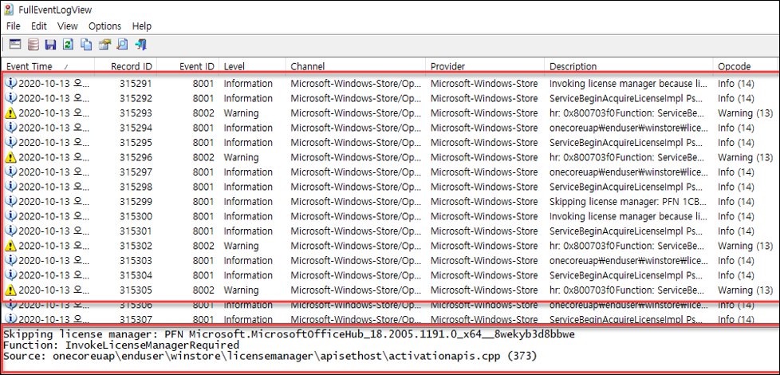780x375 pixels.
Task: Click the info icon of record 315294
Action: 10,128
